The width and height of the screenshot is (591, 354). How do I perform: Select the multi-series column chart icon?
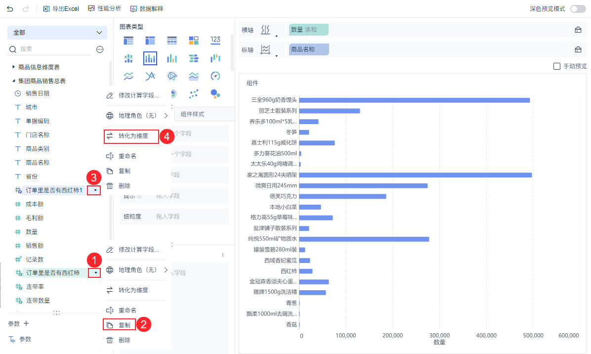pos(172,58)
